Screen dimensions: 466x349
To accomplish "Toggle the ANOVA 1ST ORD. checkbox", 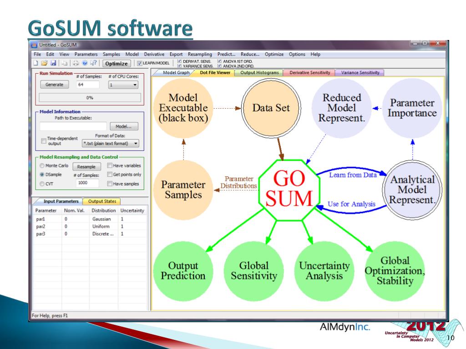I will click(220, 61).
